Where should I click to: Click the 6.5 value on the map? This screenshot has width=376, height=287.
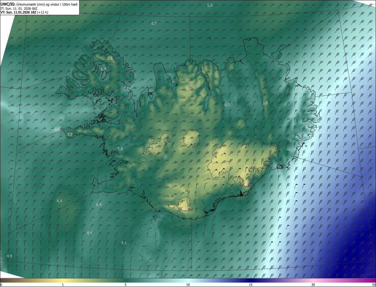[227, 105]
